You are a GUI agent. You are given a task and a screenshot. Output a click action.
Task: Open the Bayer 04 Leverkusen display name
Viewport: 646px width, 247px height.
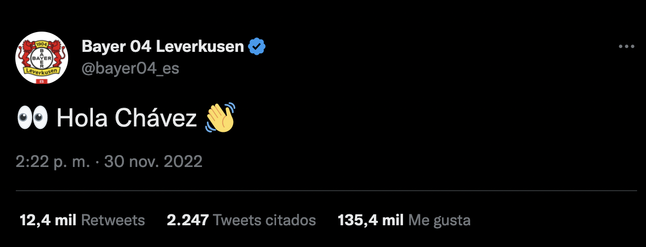[163, 47]
